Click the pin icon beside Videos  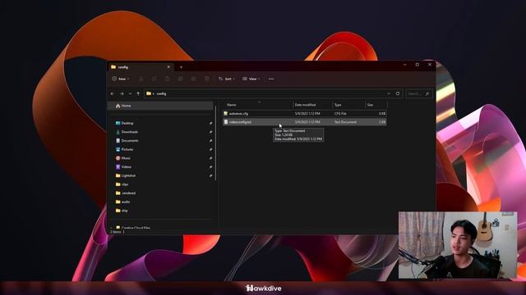[x=210, y=167]
